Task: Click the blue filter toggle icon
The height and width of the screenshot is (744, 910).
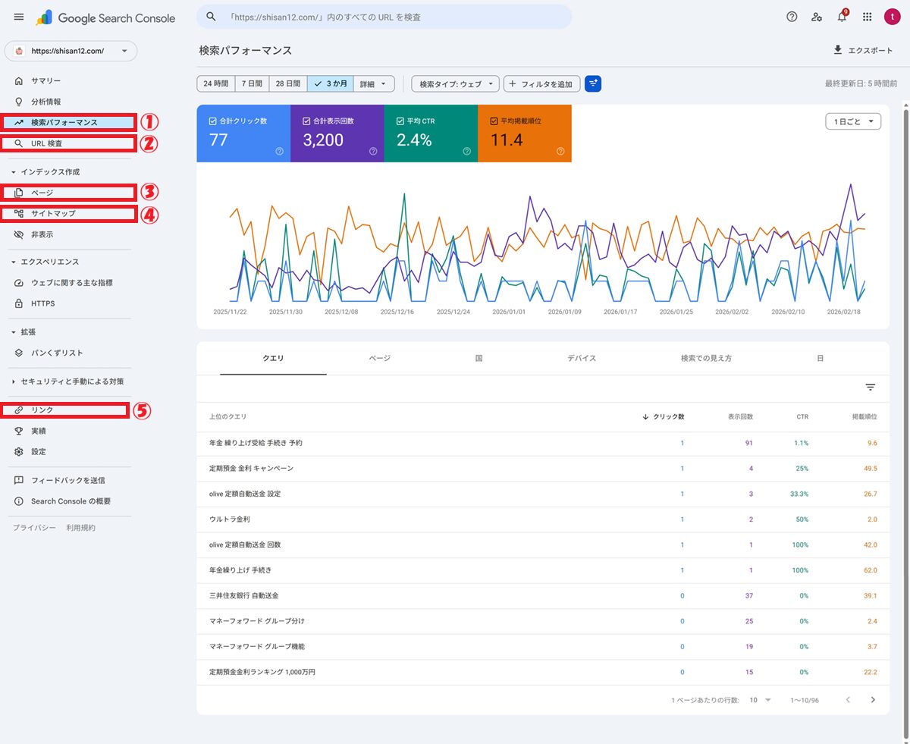Action: [593, 83]
